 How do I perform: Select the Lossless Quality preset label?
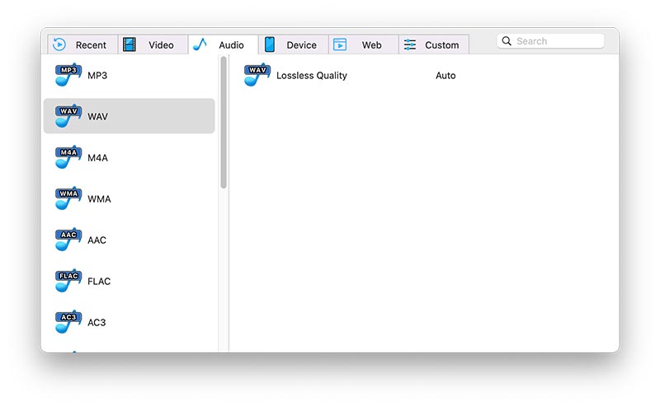[312, 76]
